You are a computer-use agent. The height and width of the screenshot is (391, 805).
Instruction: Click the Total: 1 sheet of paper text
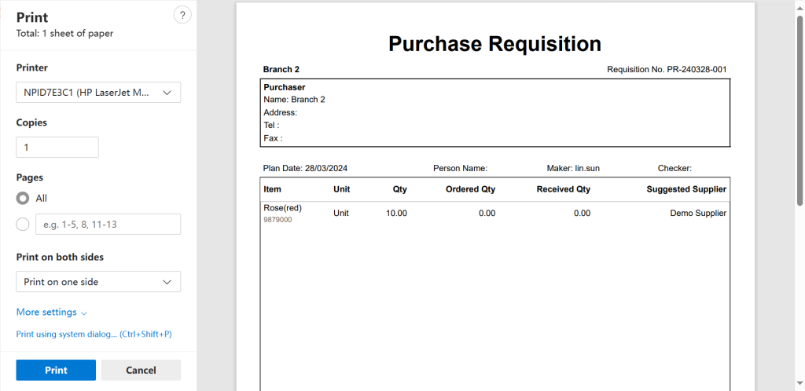pyautogui.click(x=64, y=33)
